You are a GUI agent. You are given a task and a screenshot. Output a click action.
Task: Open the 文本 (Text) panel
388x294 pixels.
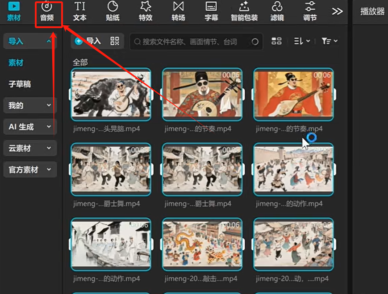(x=80, y=12)
